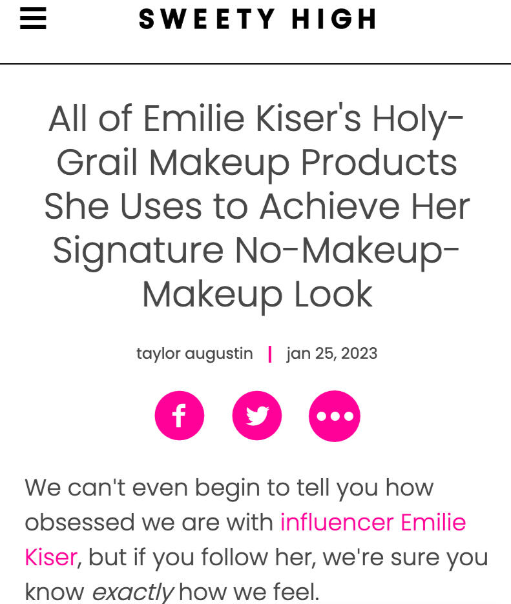511x604 pixels.
Task: Click the author name taylor augustin
Action: [194, 354]
